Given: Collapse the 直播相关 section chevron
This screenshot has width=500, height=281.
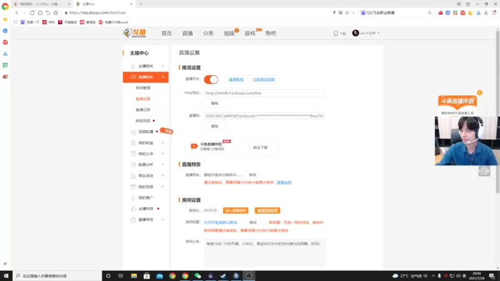Looking at the screenshot, I should (163, 77).
